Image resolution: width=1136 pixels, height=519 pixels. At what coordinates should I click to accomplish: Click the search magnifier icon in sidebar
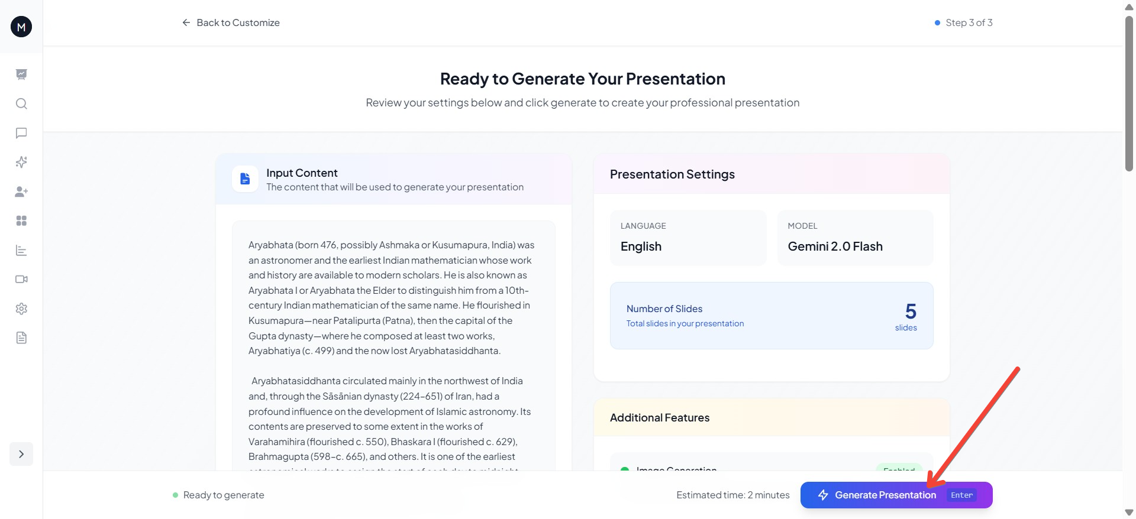[21, 104]
